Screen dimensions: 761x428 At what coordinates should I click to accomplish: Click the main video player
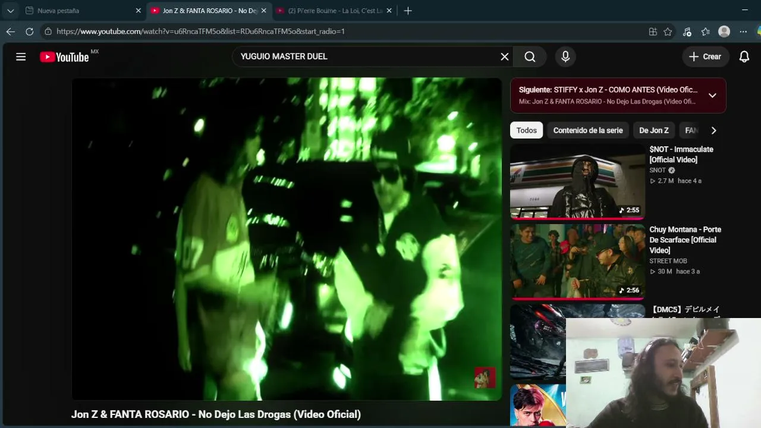287,239
